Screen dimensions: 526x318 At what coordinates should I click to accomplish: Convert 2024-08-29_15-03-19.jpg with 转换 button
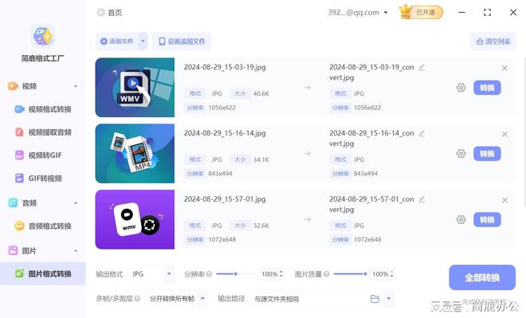[487, 88]
